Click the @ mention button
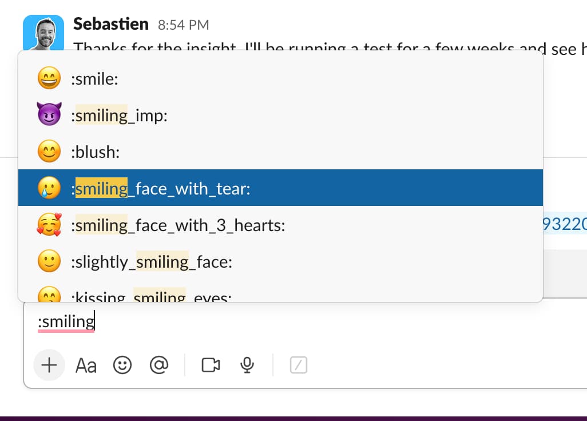The height and width of the screenshot is (421, 587). click(x=159, y=365)
